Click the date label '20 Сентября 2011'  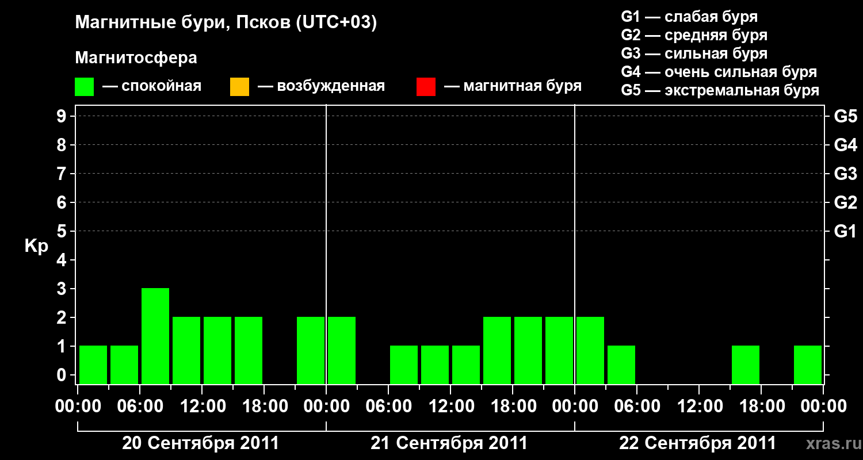point(201,443)
